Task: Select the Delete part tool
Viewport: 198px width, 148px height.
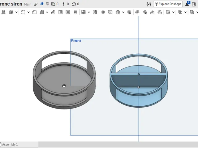Action: [x=129, y=12]
